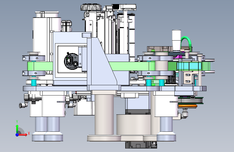Select the orange cylinder part at lower right
This screenshot has height=152, width=234.
pyautogui.click(x=188, y=106)
